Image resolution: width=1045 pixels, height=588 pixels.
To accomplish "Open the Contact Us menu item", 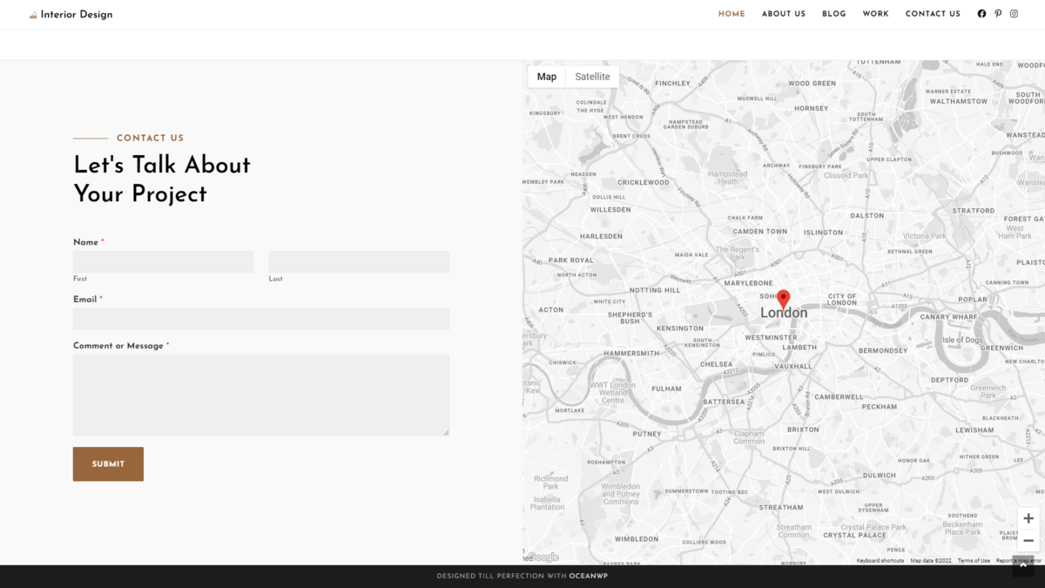I will 933,14.
